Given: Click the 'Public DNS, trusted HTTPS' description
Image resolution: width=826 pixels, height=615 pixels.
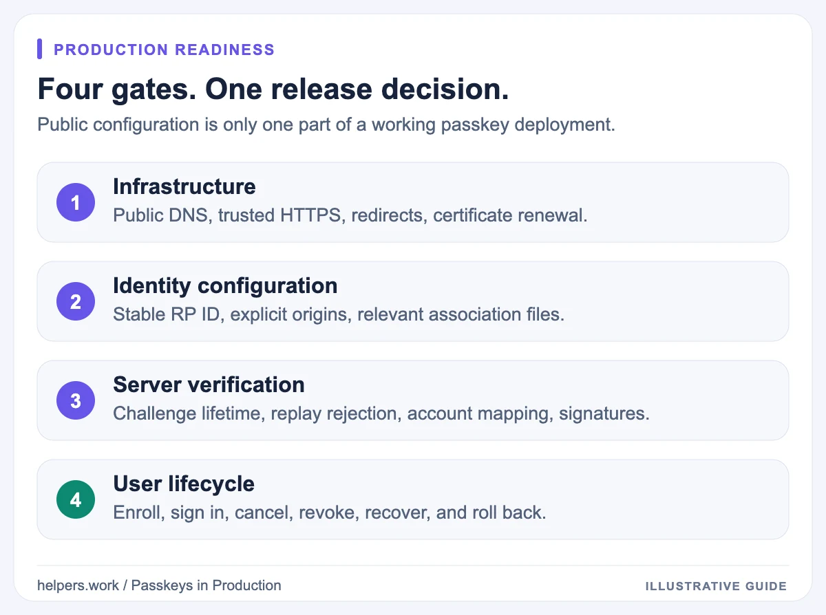Looking at the screenshot, I should 350,215.
